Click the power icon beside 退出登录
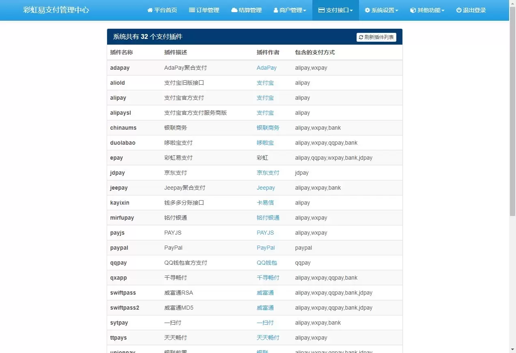Image resolution: width=516 pixels, height=353 pixels. (459, 10)
